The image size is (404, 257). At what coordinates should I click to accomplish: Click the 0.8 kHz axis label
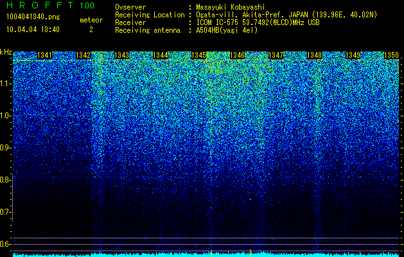click(x=5, y=180)
